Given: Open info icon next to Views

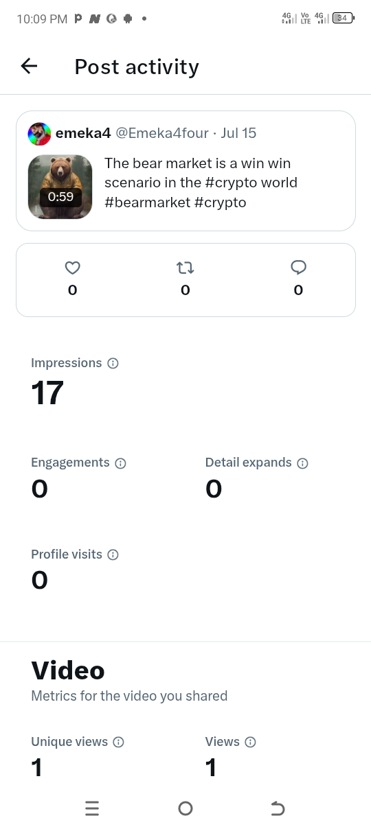Looking at the screenshot, I should click(251, 743).
